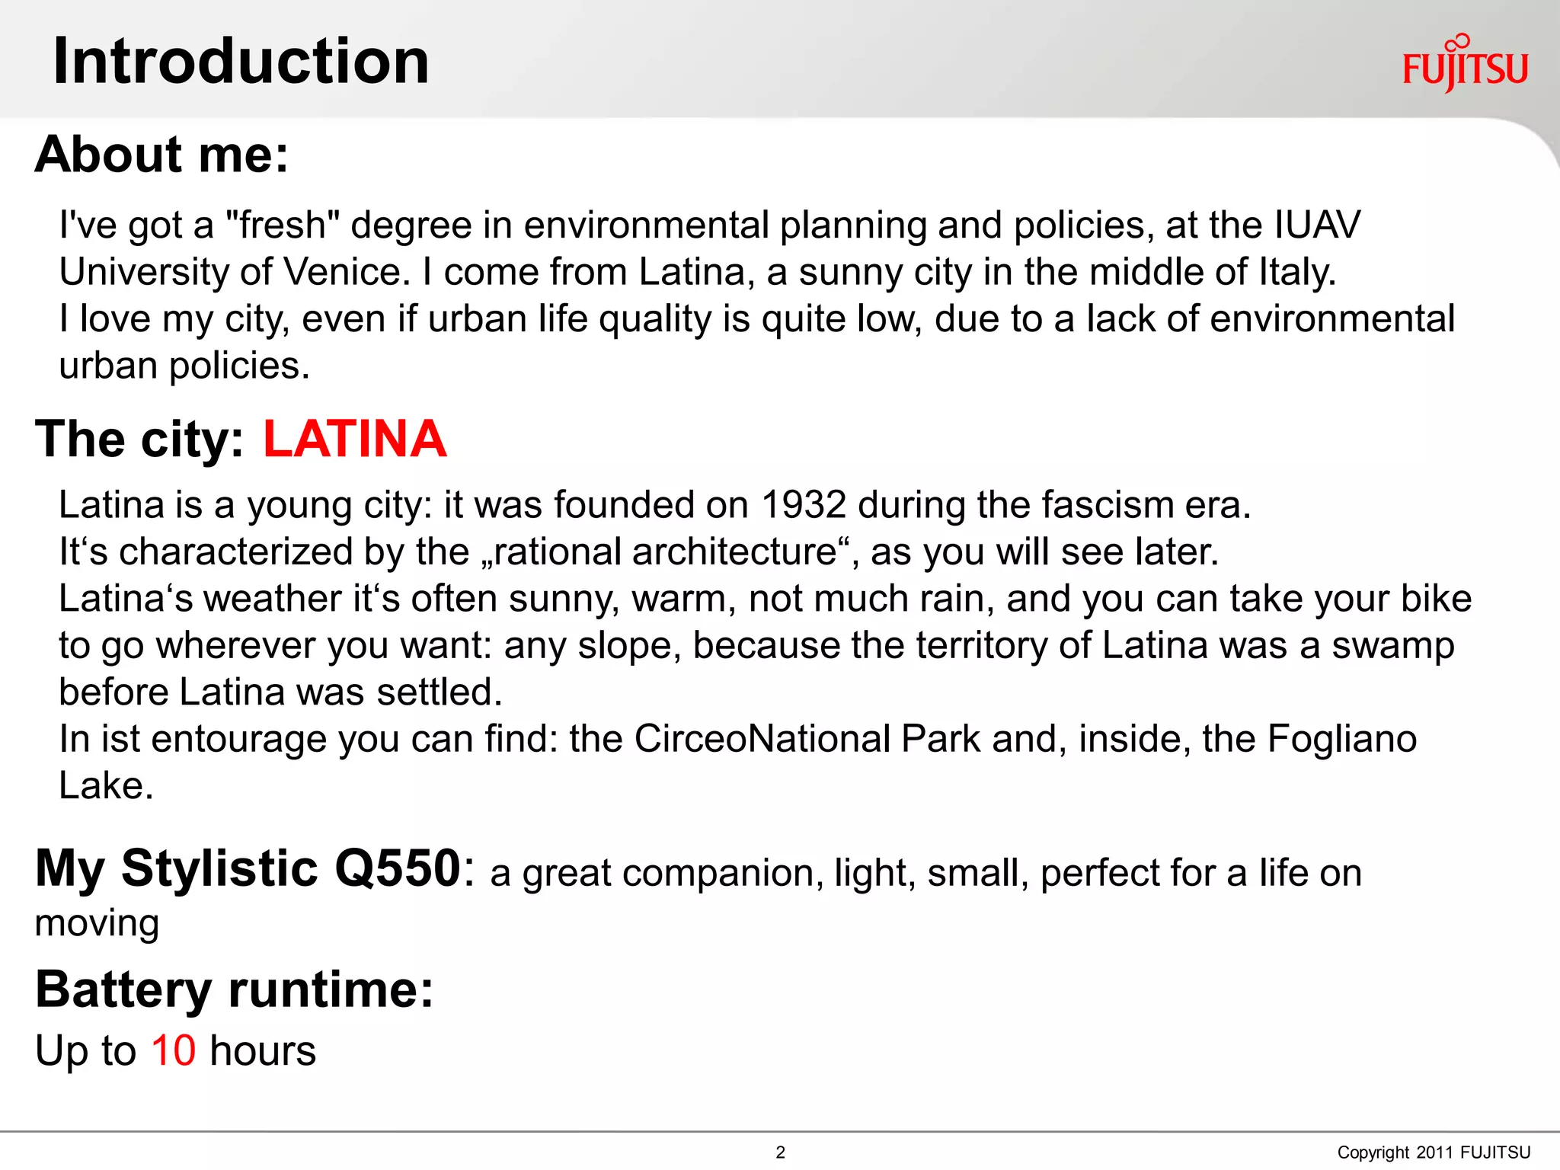1560x1170 pixels.
Task: Click the word moving below Q550
Action: pyautogui.click(x=97, y=923)
